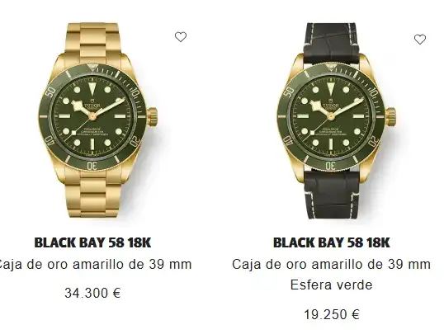
Task: Open the left BLACK BAY 58 18K title
Action: tap(92, 242)
